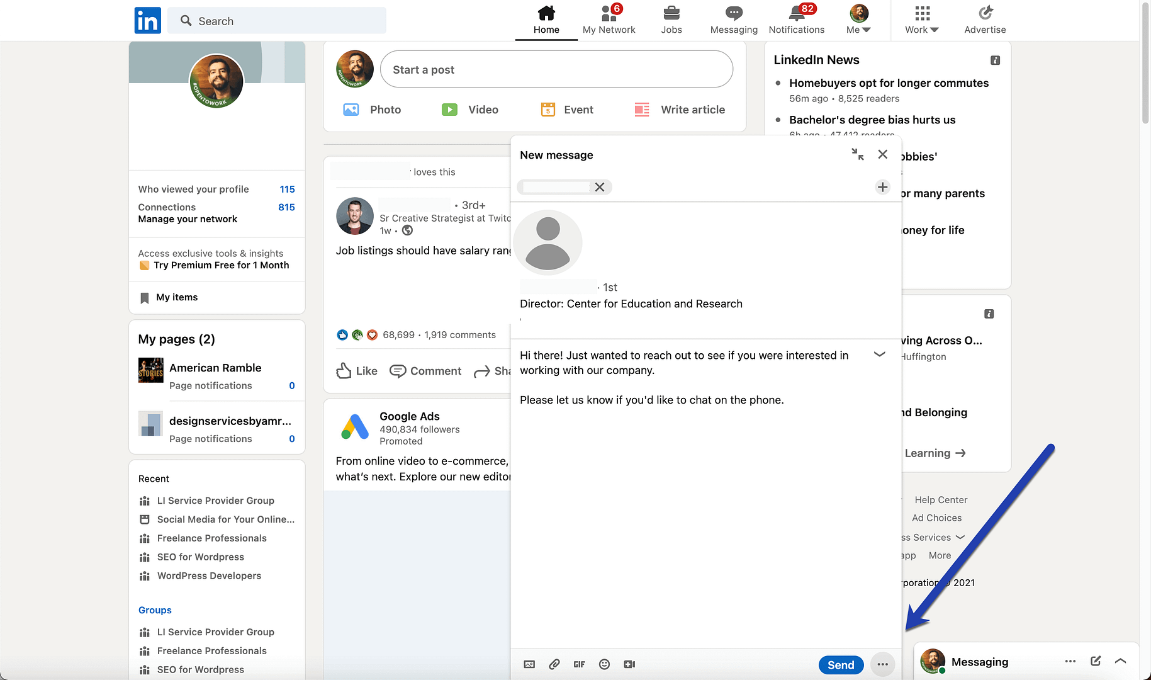This screenshot has height=680, width=1151.
Task: Insert a GIF into the message
Action: 579,664
